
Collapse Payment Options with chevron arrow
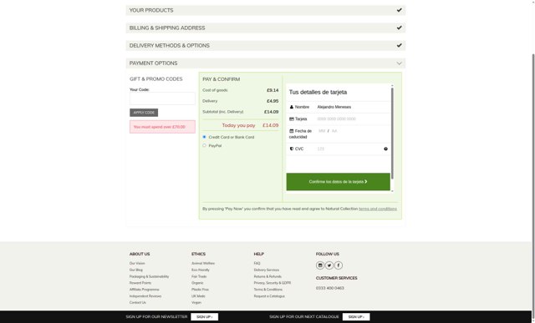coord(400,63)
